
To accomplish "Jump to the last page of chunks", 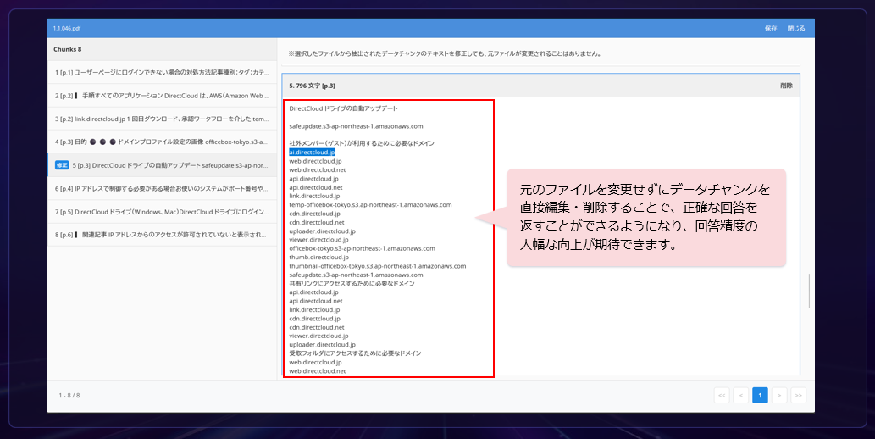I will (798, 395).
